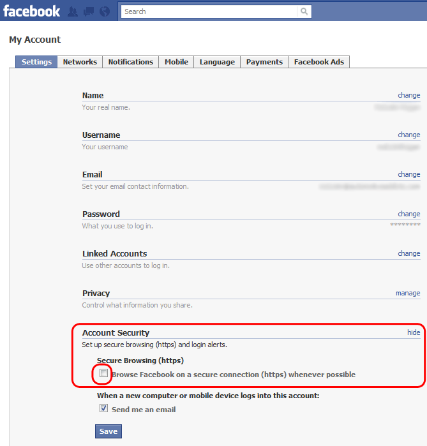Open the messages icon
Screen dimensions: 427x446
89,11
